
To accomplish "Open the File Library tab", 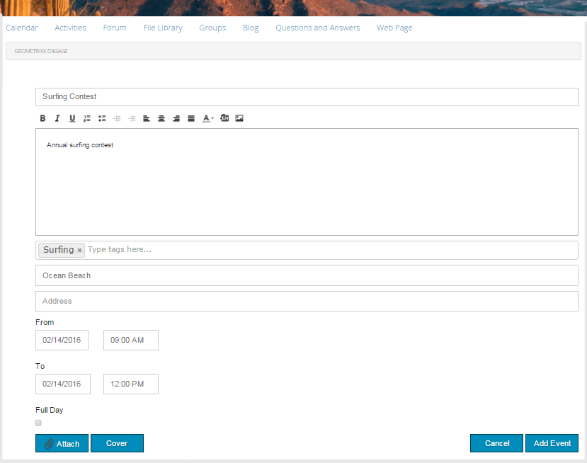I will point(163,28).
